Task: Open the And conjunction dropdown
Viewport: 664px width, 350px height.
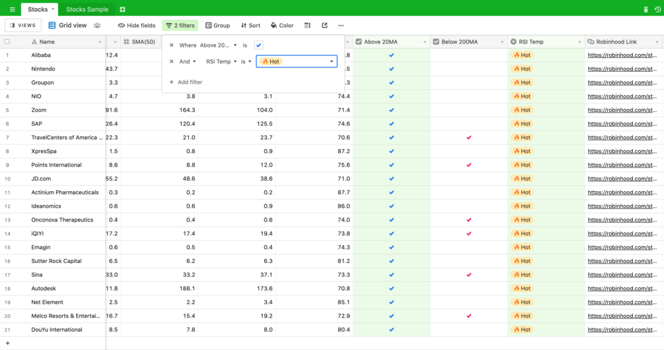Action: tap(188, 61)
